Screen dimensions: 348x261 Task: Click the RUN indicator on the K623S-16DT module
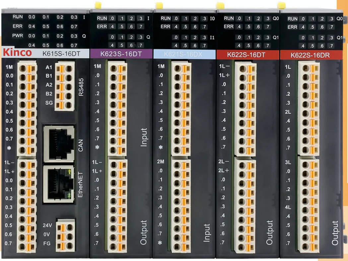[x=102, y=18]
